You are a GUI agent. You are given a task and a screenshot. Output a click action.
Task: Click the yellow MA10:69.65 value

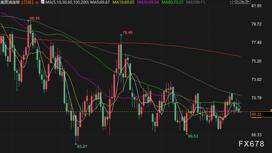pyautogui.click(x=124, y=2)
